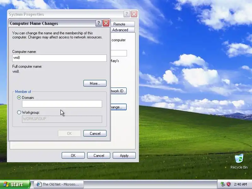This screenshot has width=252, height=189.
Task: Select the Recycle Bin desktop icon
Action: tap(239, 161)
